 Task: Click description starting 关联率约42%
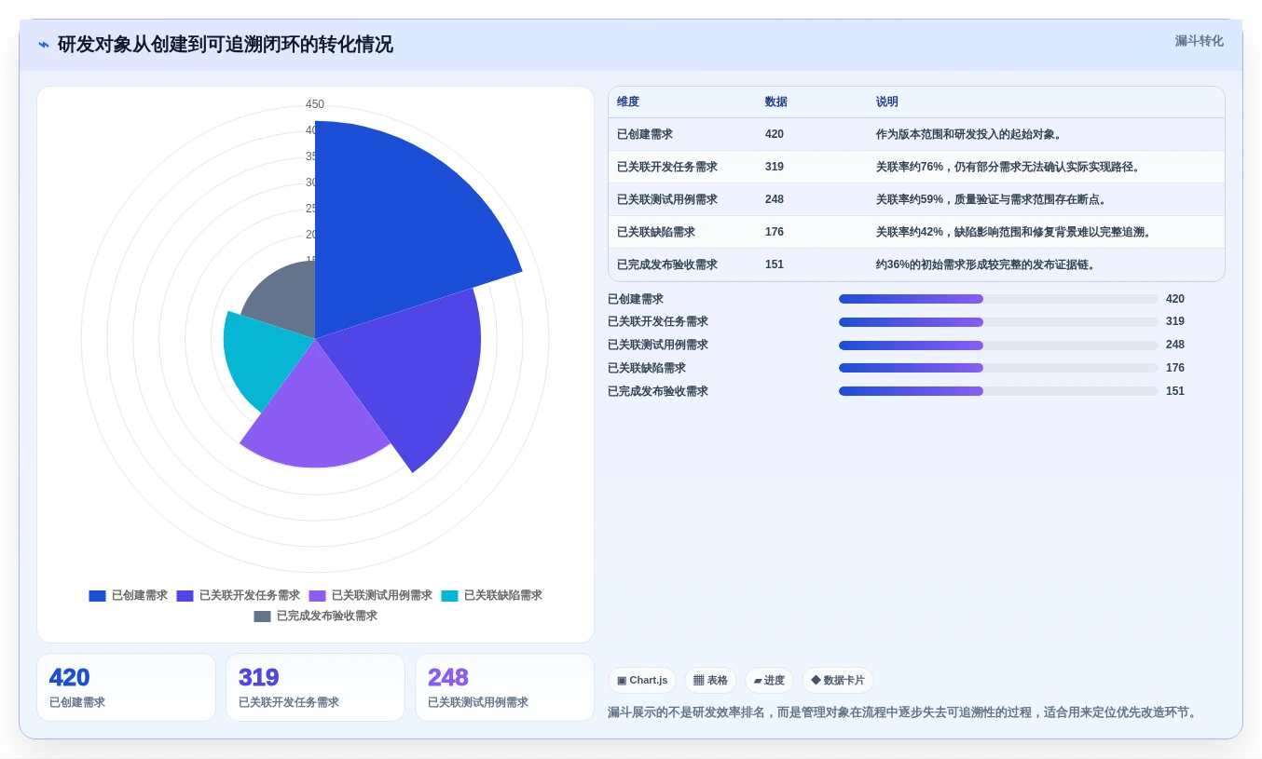tap(1016, 232)
